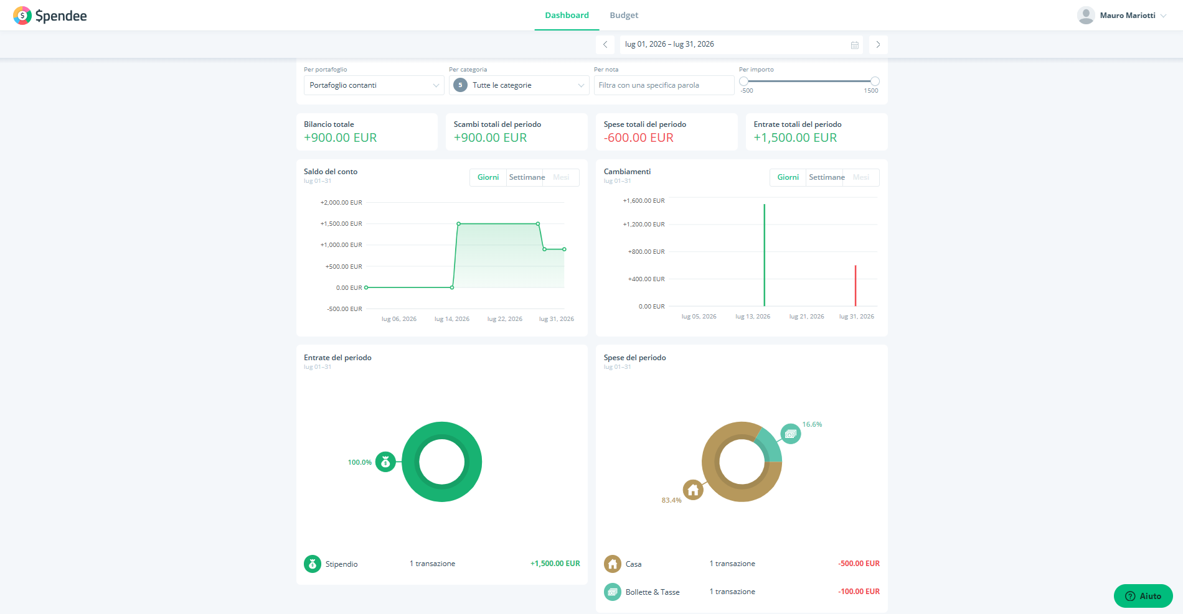The width and height of the screenshot is (1183, 614).
Task: Click the Casa house icon in expenses list
Action: coord(613,564)
